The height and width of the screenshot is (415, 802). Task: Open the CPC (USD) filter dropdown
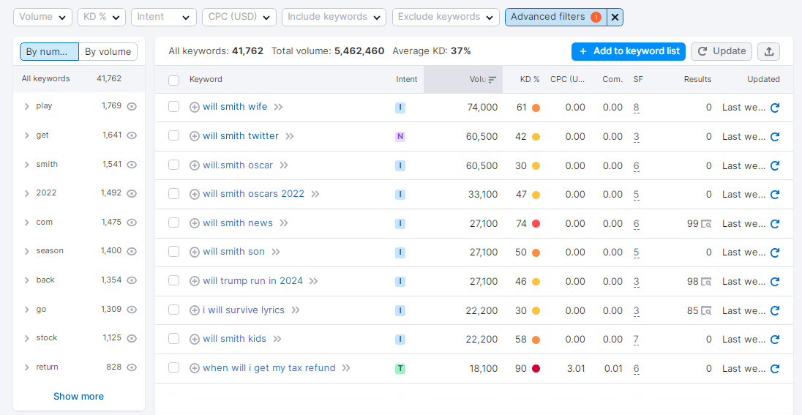[x=239, y=17]
